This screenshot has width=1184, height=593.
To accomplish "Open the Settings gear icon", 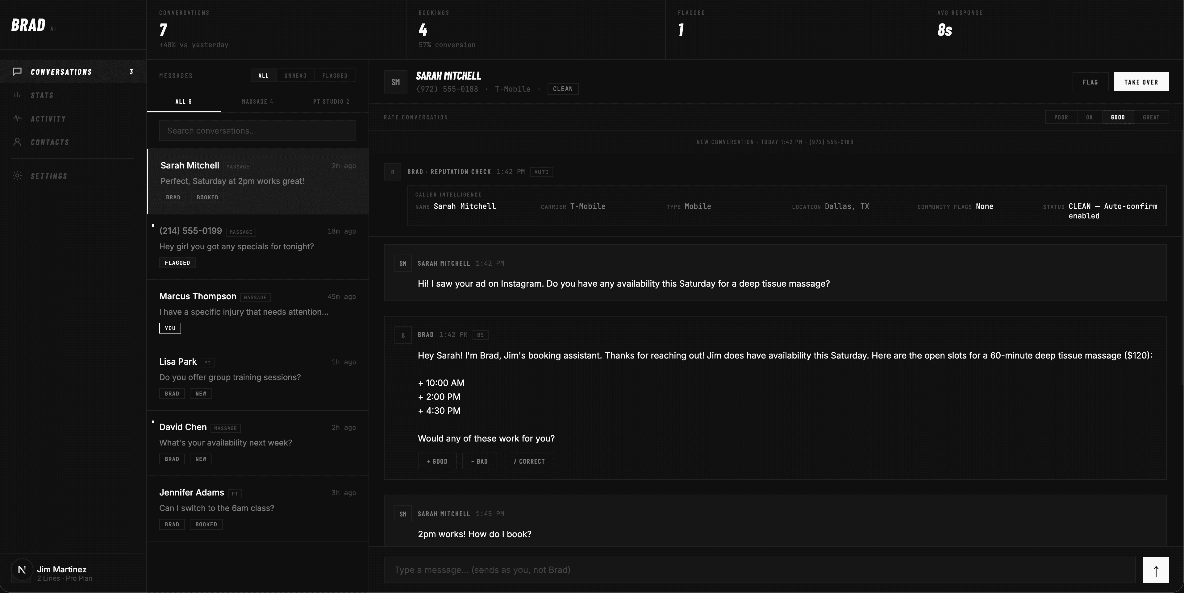I will coord(18,176).
